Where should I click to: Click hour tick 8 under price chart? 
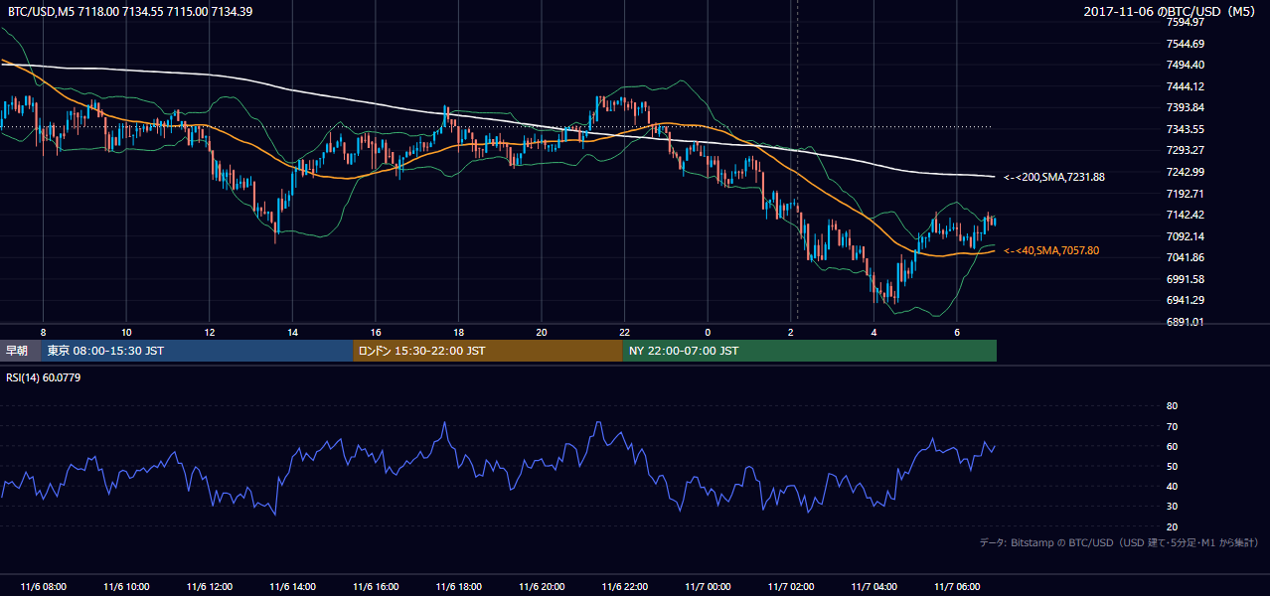pos(43,332)
